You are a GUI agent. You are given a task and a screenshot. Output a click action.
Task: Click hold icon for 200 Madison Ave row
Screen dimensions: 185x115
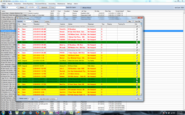click(137, 47)
